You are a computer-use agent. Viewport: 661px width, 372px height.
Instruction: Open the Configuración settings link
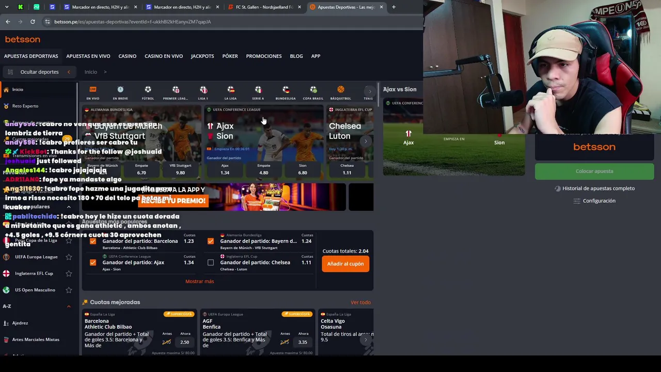(594, 201)
